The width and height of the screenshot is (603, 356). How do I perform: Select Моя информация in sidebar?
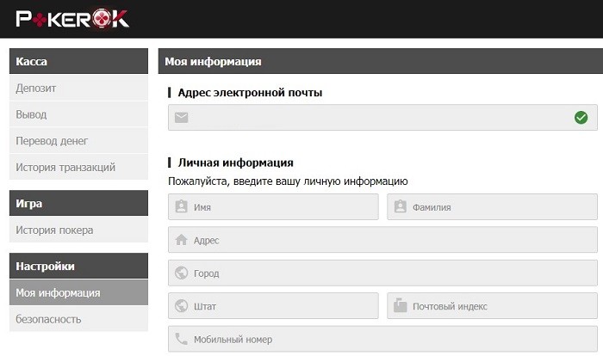(78, 292)
